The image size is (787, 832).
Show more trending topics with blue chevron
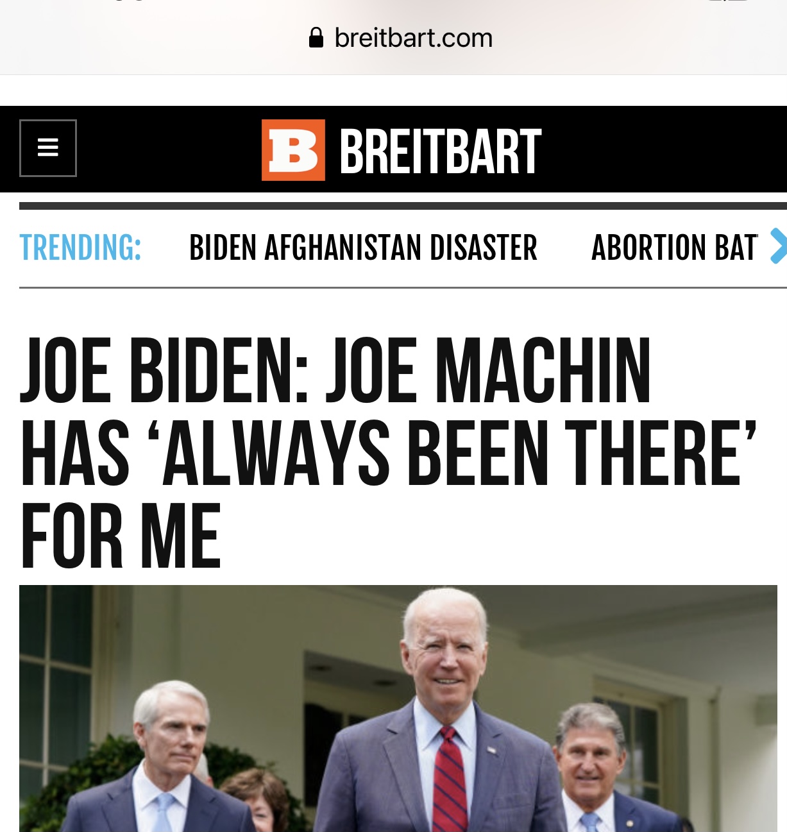[x=777, y=246]
